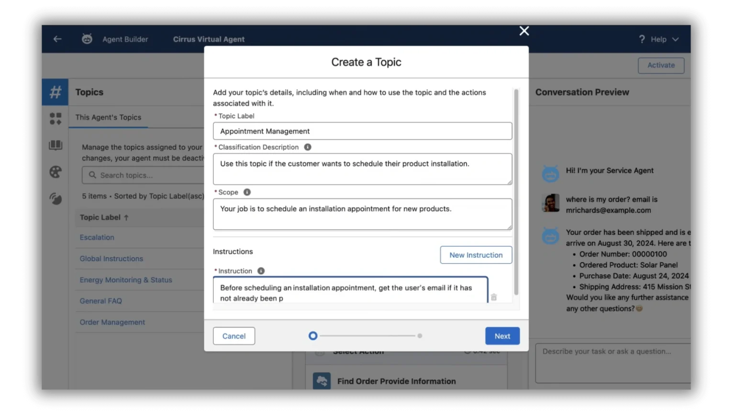This screenshot has height=413, width=735.
Task: Click the Next button
Action: click(502, 336)
